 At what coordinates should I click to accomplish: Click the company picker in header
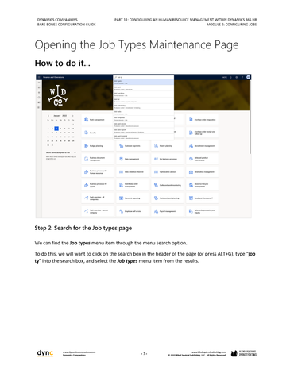pyautogui.click(x=225, y=77)
